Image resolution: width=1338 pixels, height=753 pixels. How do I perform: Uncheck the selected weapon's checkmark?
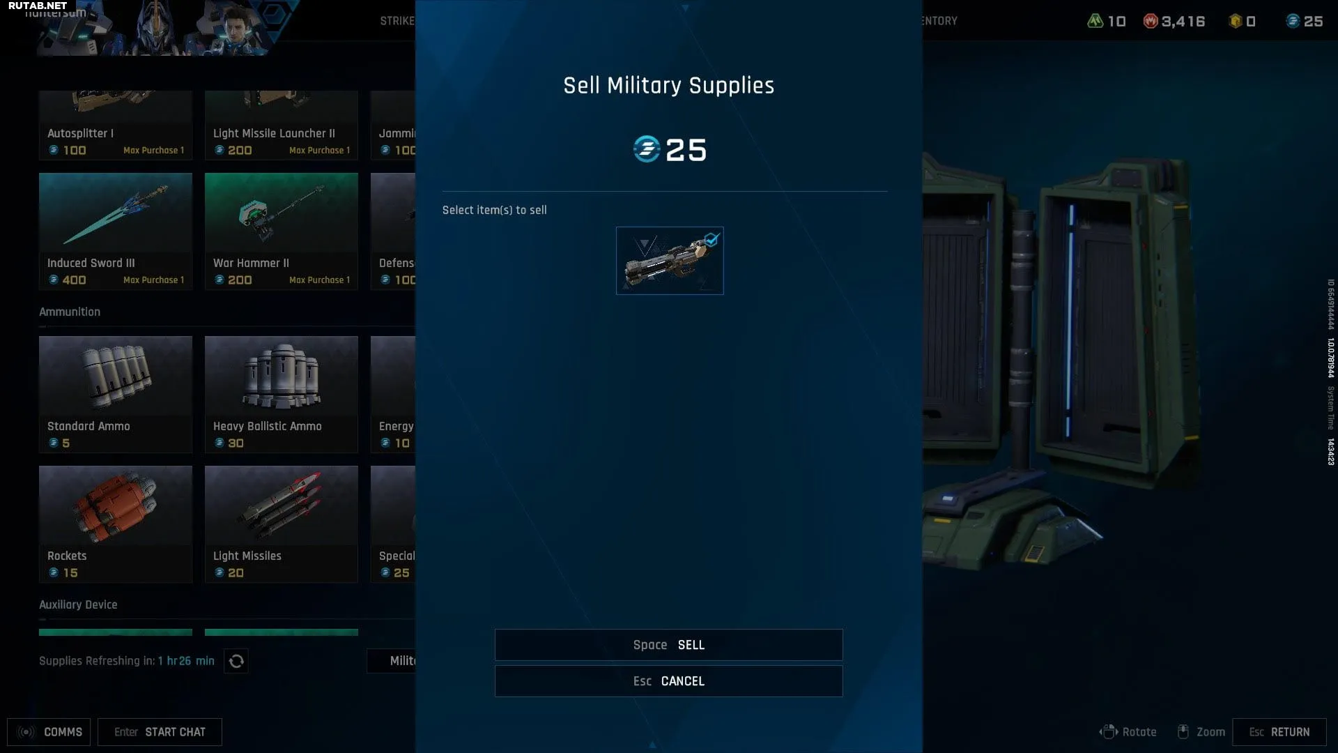click(712, 240)
